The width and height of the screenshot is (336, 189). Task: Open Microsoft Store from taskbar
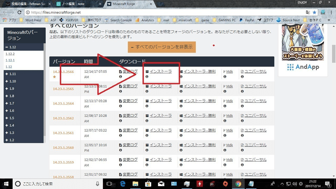pyautogui.click(x=148, y=184)
